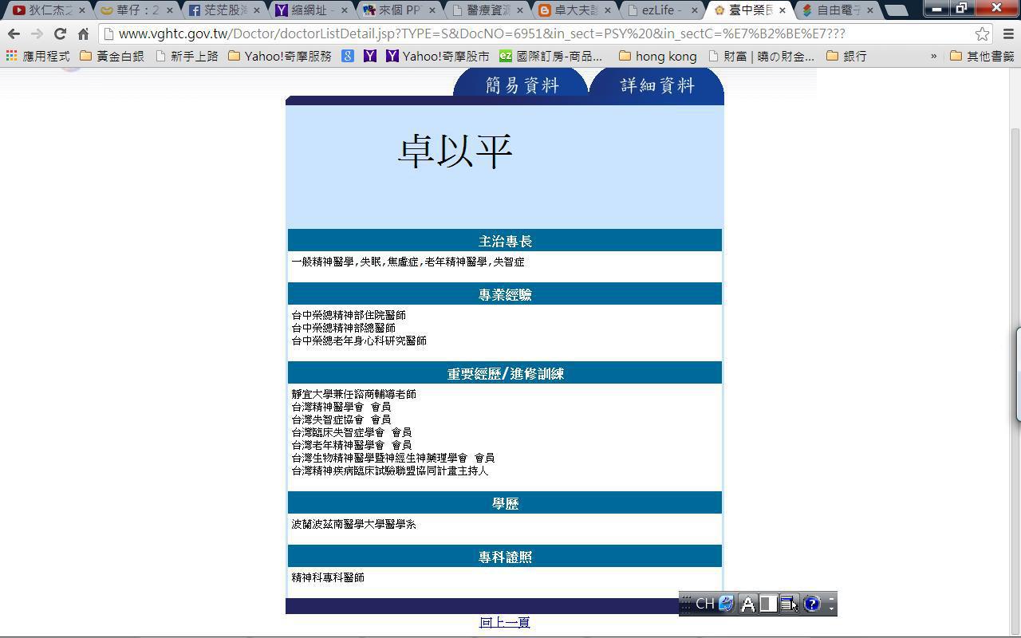Show more bookmarks with the chevron
The height and width of the screenshot is (638, 1021).
pyautogui.click(x=933, y=56)
